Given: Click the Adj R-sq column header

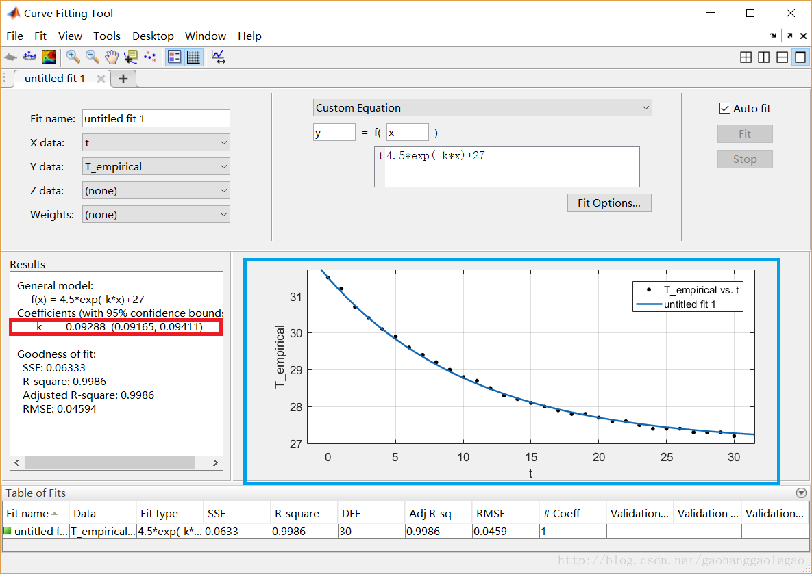Looking at the screenshot, I should pos(438,514).
